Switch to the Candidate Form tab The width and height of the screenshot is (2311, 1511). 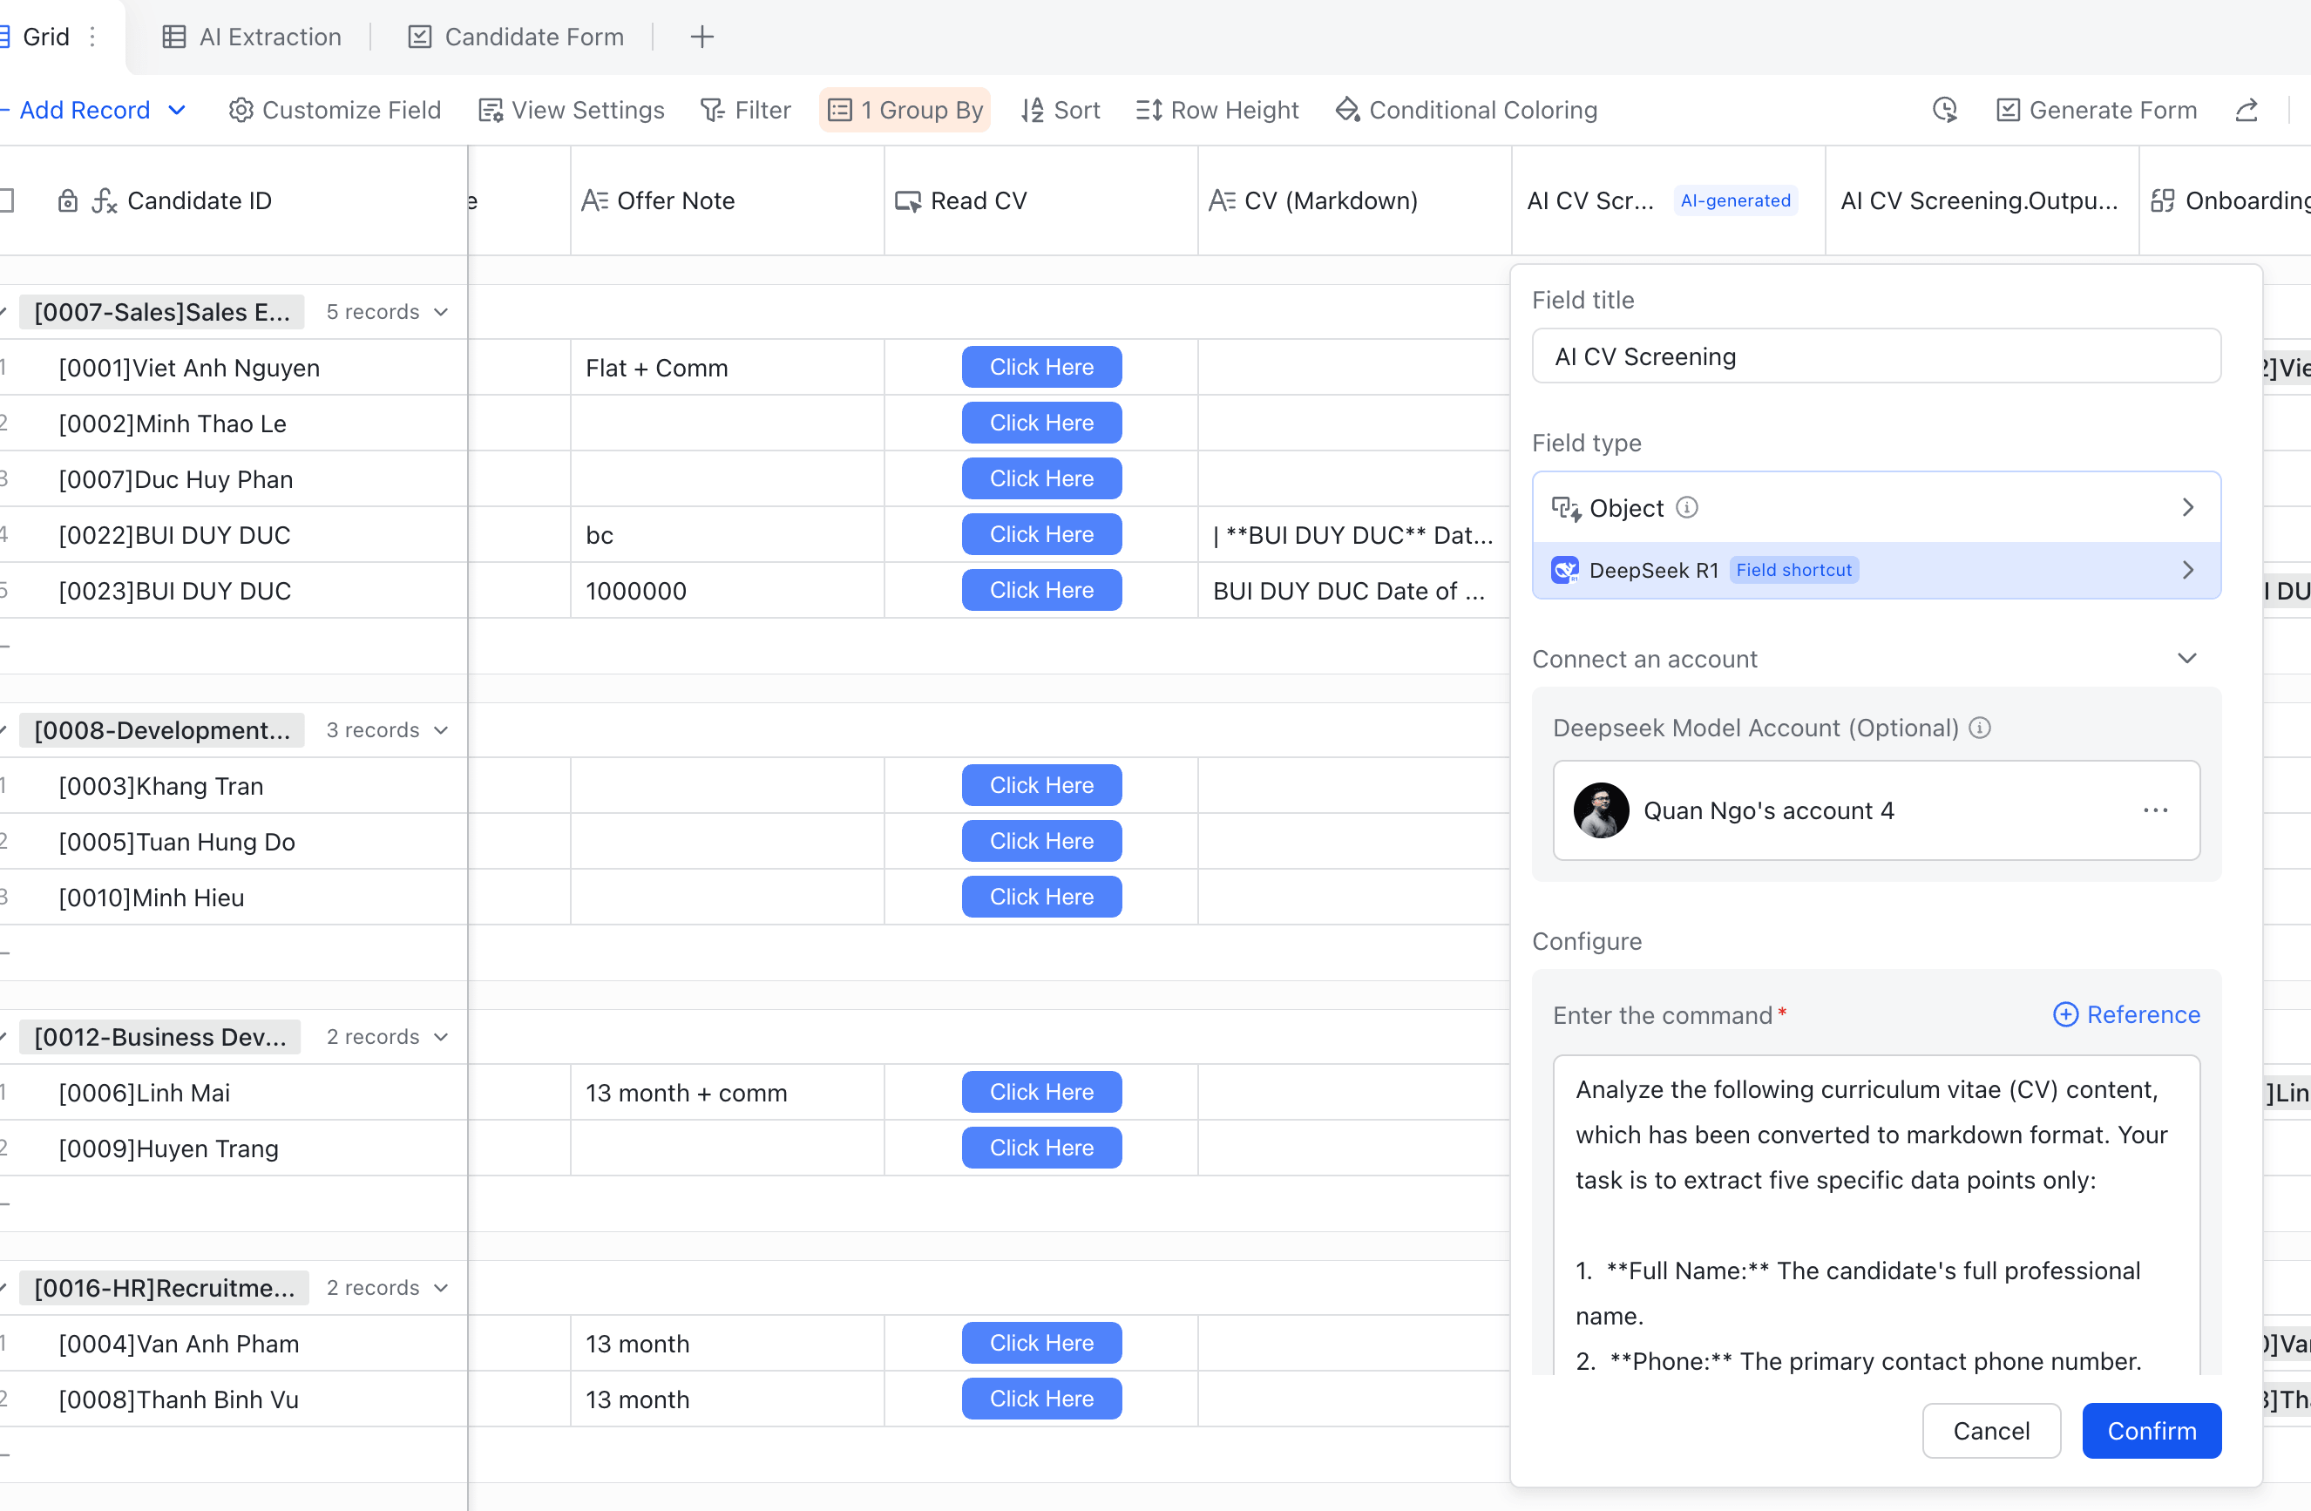(516, 37)
